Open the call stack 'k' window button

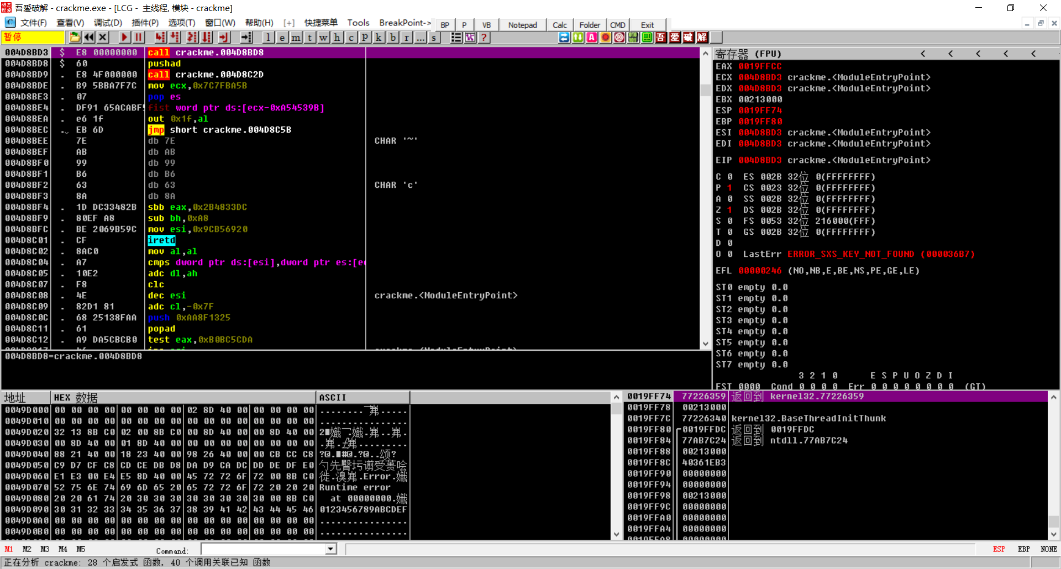[x=379, y=38]
